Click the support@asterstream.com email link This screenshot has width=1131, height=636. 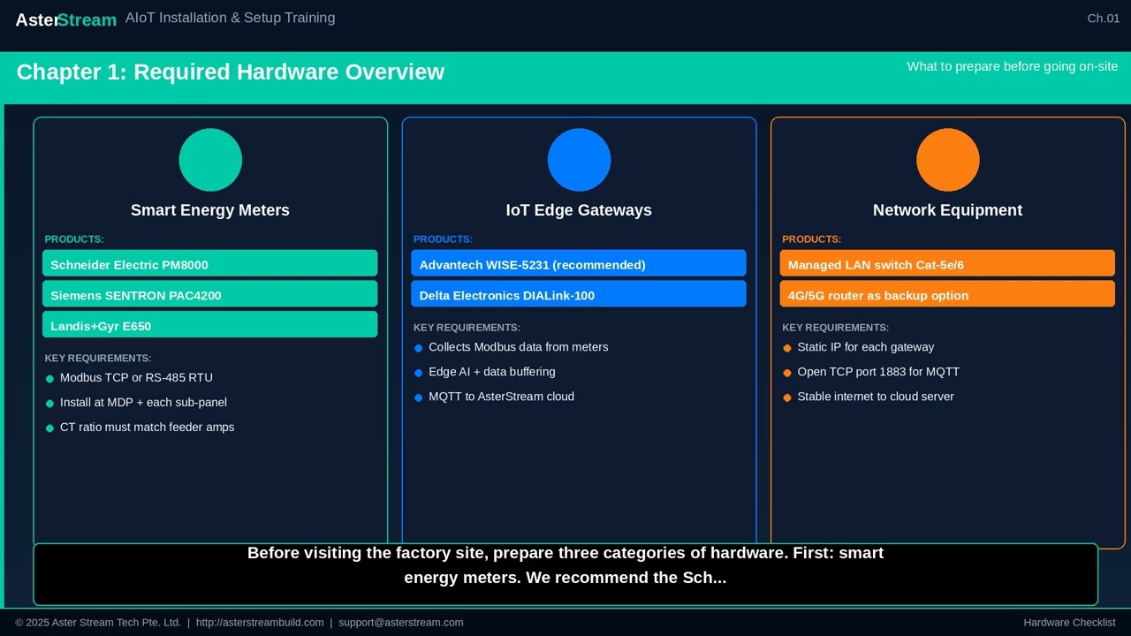click(401, 623)
